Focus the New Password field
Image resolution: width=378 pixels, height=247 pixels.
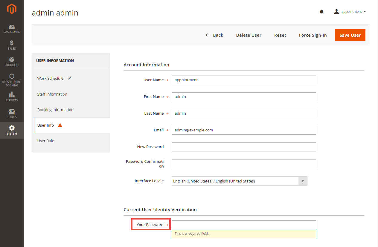[243, 147]
